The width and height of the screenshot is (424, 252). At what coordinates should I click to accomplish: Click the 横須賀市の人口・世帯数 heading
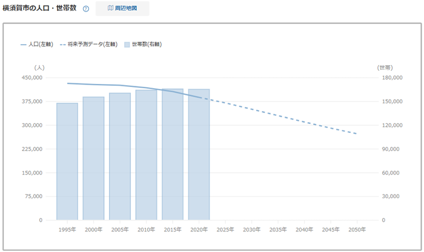point(39,8)
